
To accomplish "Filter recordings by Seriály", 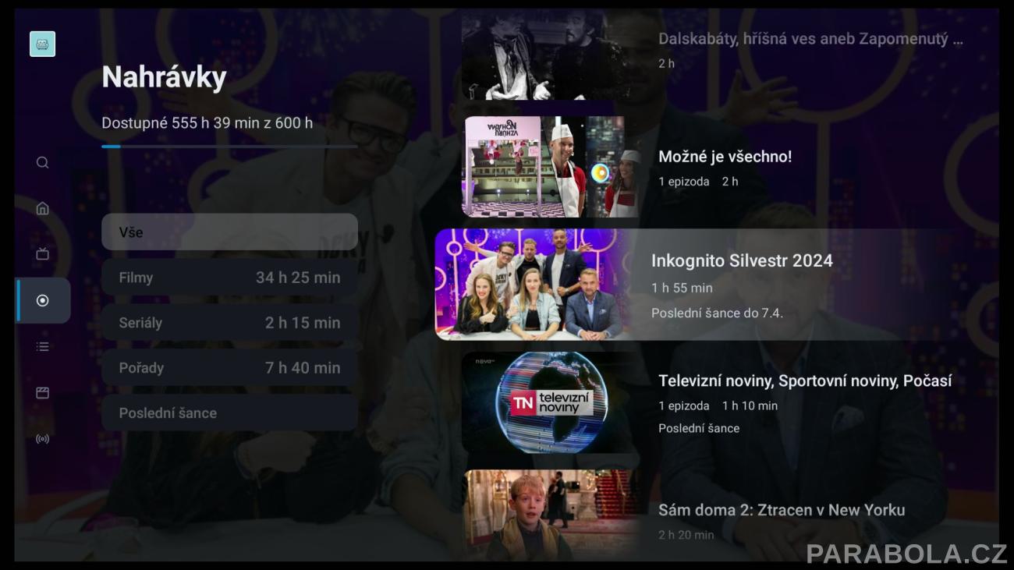I will click(229, 322).
